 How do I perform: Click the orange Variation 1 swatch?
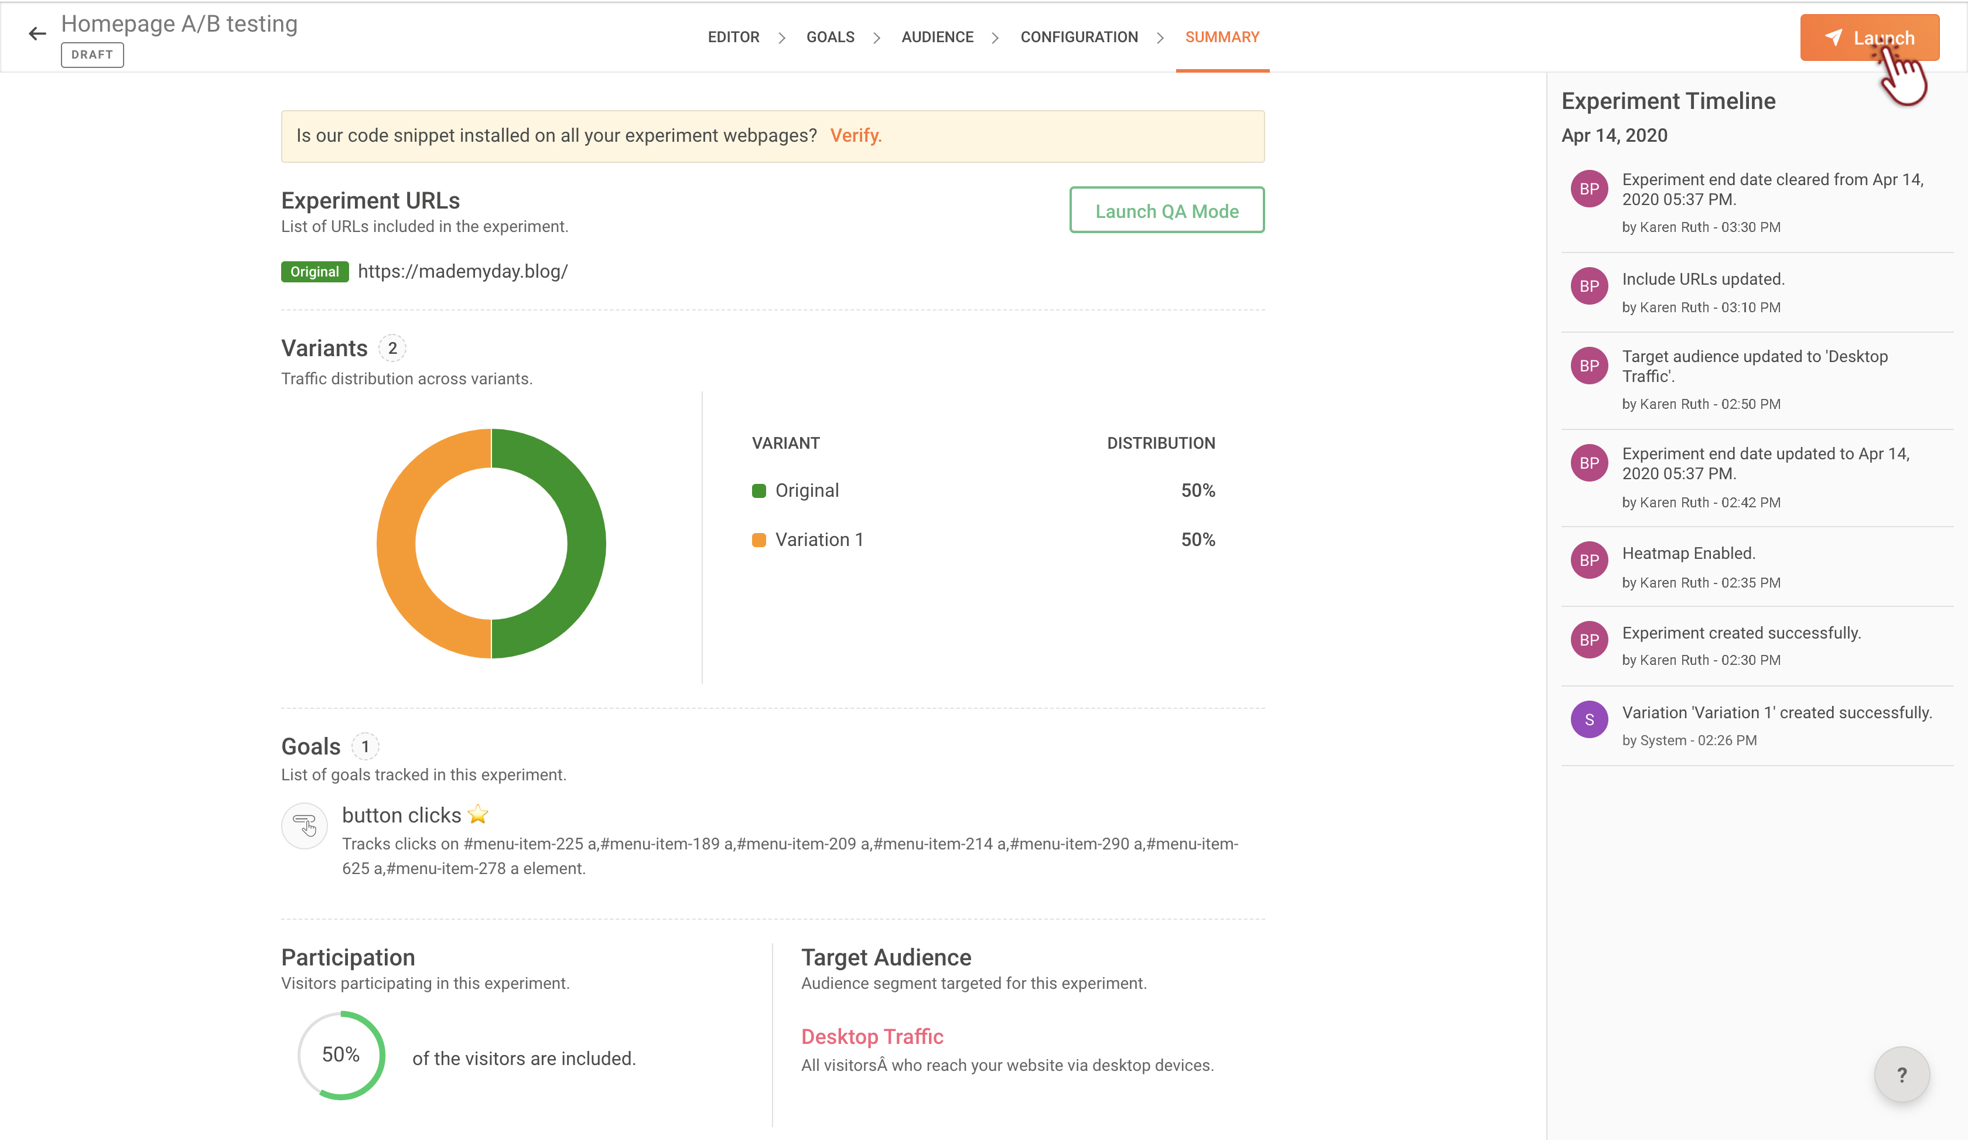[758, 540]
